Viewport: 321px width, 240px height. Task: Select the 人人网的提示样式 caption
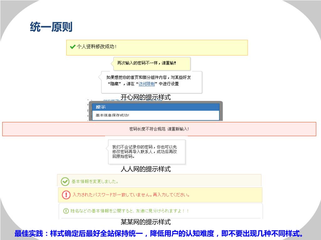(146, 169)
